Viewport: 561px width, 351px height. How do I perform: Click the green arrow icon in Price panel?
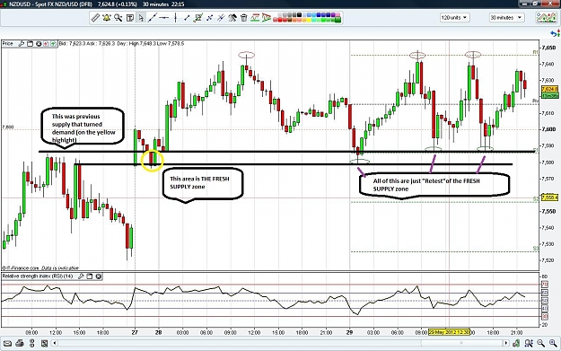tap(53, 44)
